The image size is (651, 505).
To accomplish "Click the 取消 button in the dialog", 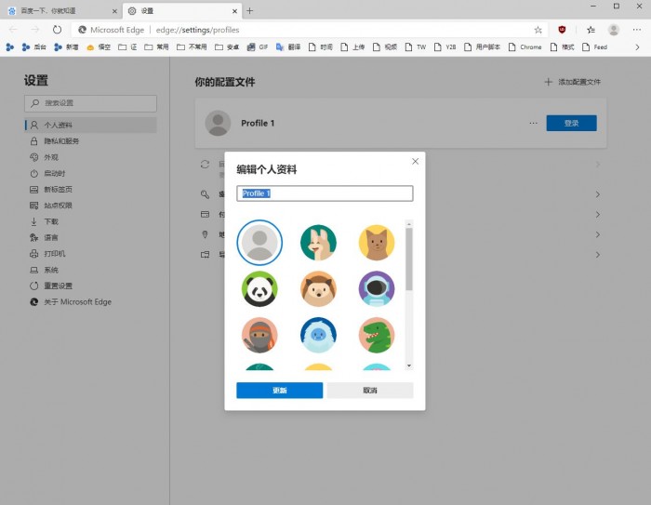I will pos(370,391).
